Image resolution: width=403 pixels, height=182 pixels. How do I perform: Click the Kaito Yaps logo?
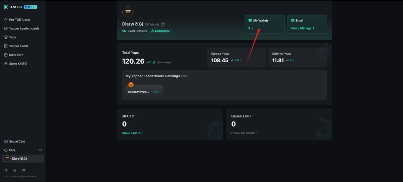click(20, 7)
